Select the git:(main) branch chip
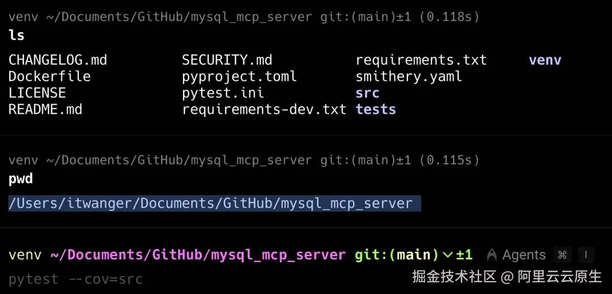 click(x=397, y=255)
